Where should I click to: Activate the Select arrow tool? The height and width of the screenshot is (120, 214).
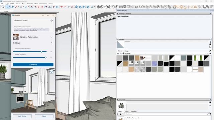point(7,7)
